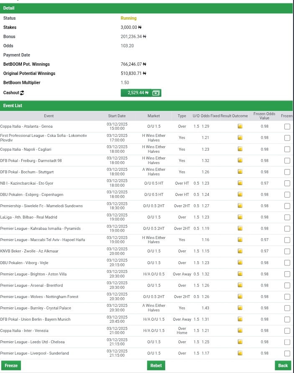Click pending outcome icon for Bochum - Stuttgart
The image size is (294, 373).
click(x=240, y=172)
